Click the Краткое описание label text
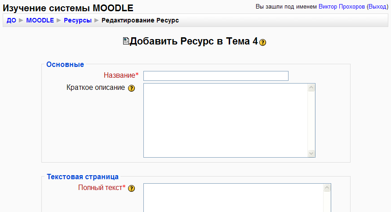 coord(96,88)
